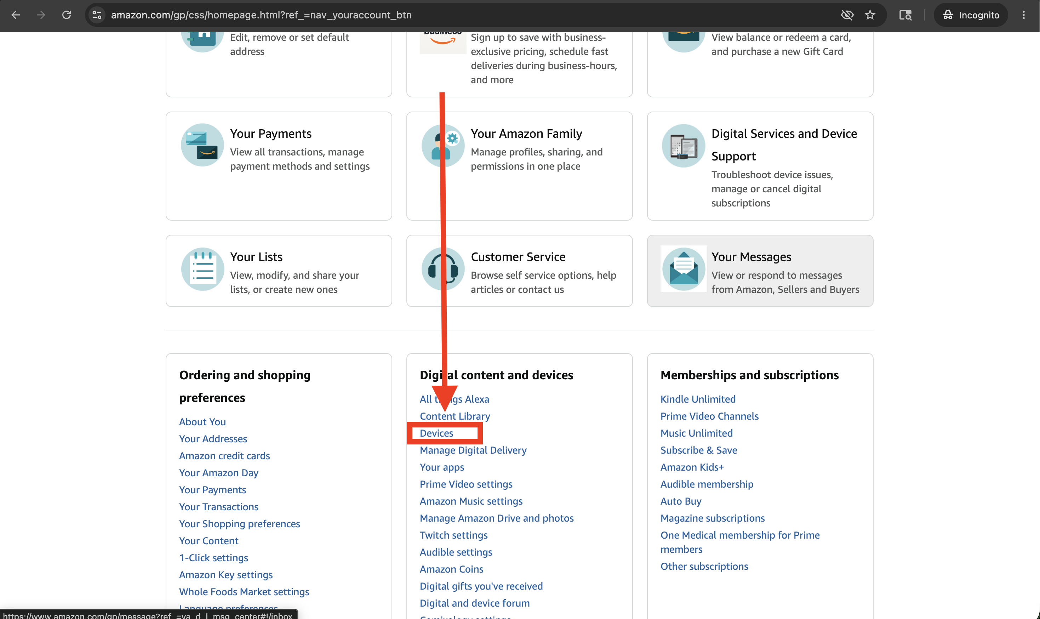Open the About You link

click(202, 422)
